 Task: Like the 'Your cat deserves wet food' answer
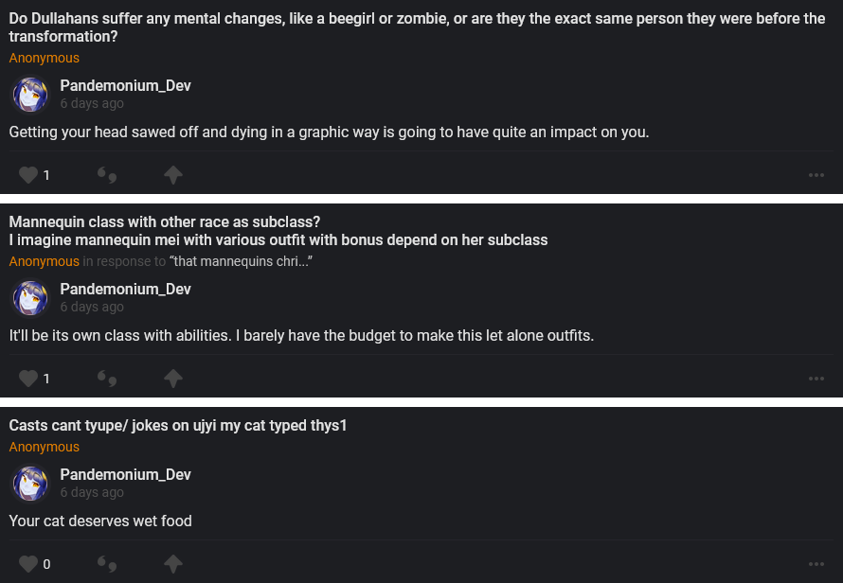[x=28, y=564]
